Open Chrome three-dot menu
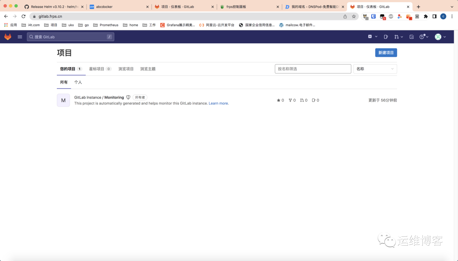 point(452,17)
